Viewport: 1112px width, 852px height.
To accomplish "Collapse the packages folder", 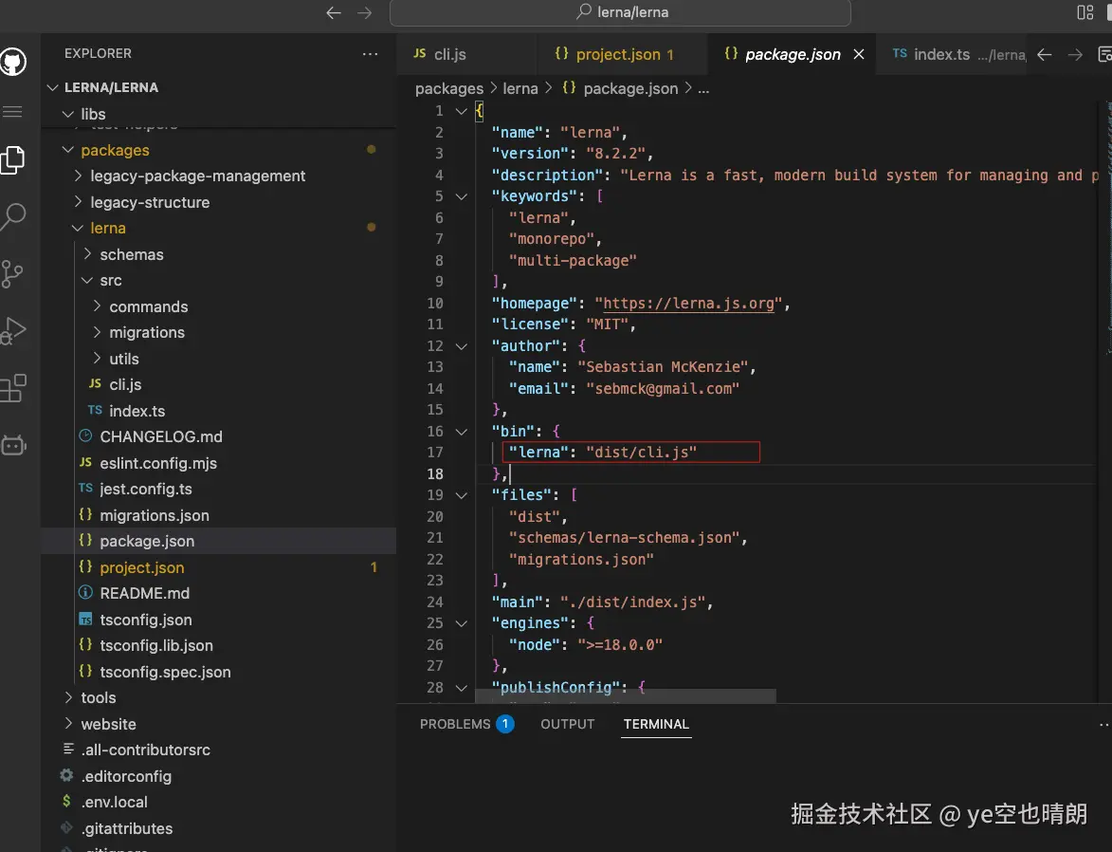I will 114,150.
